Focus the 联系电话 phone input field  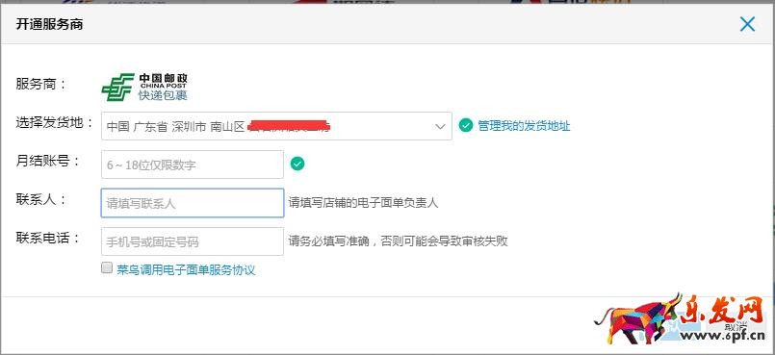pos(193,241)
